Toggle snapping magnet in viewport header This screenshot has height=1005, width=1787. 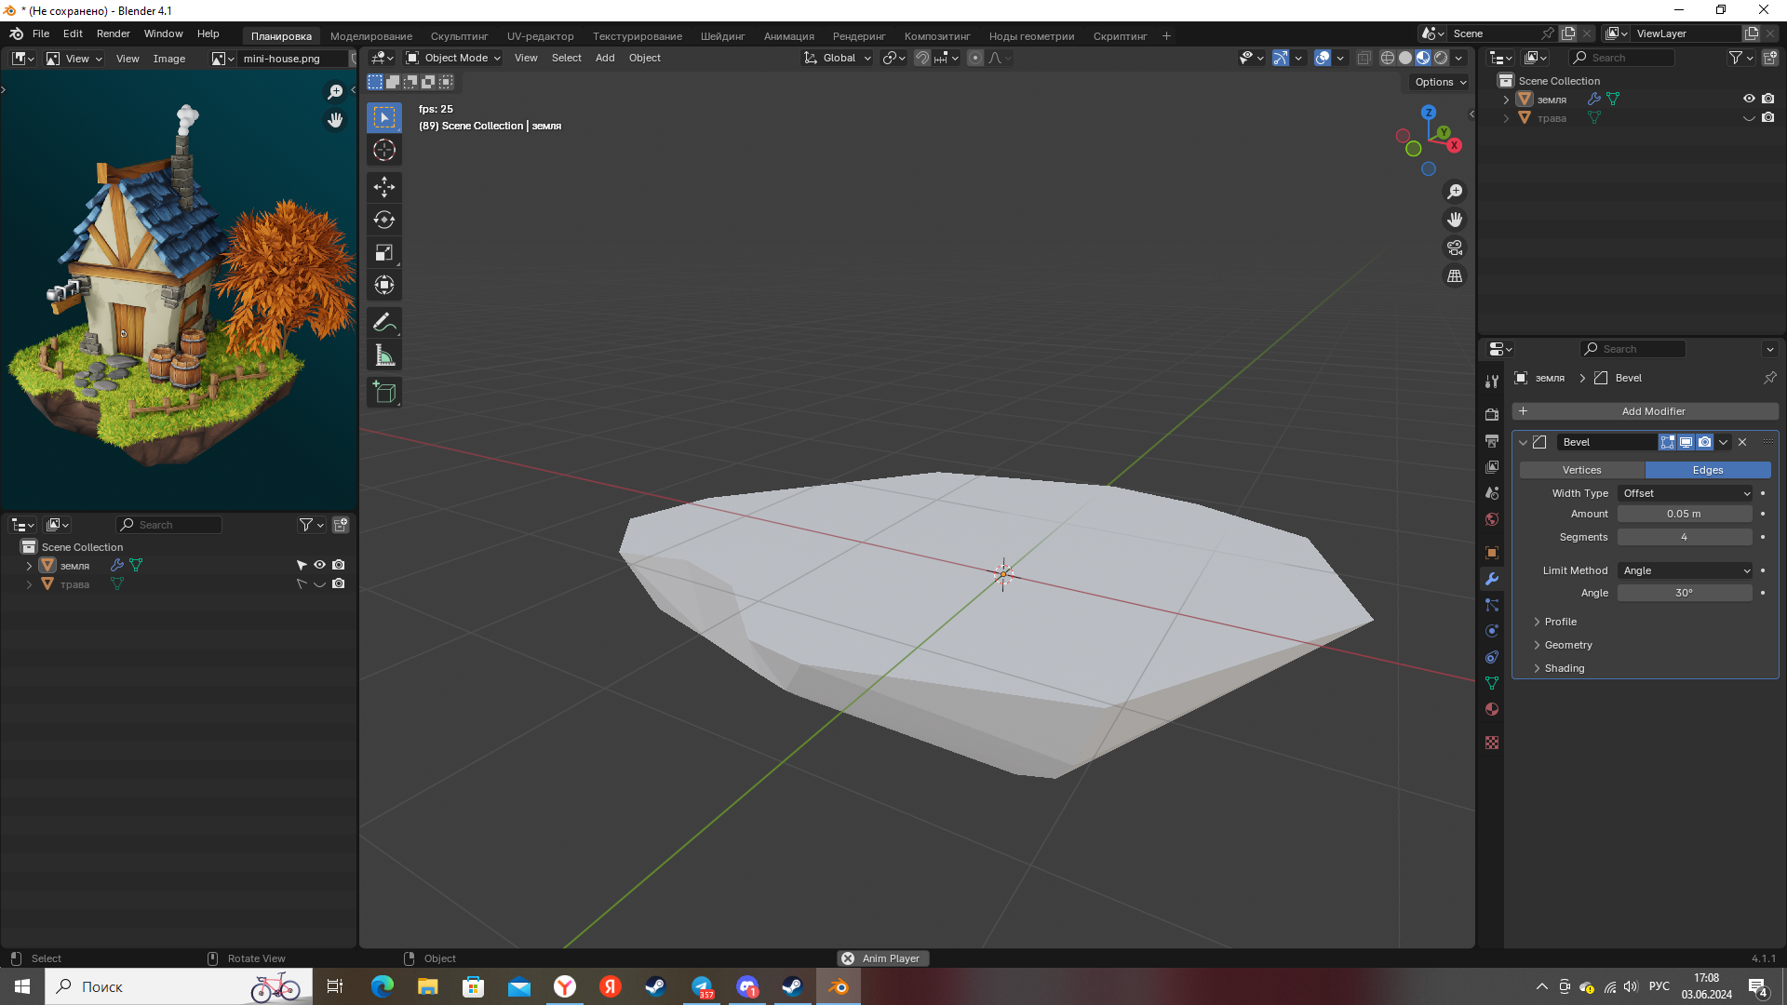(921, 58)
